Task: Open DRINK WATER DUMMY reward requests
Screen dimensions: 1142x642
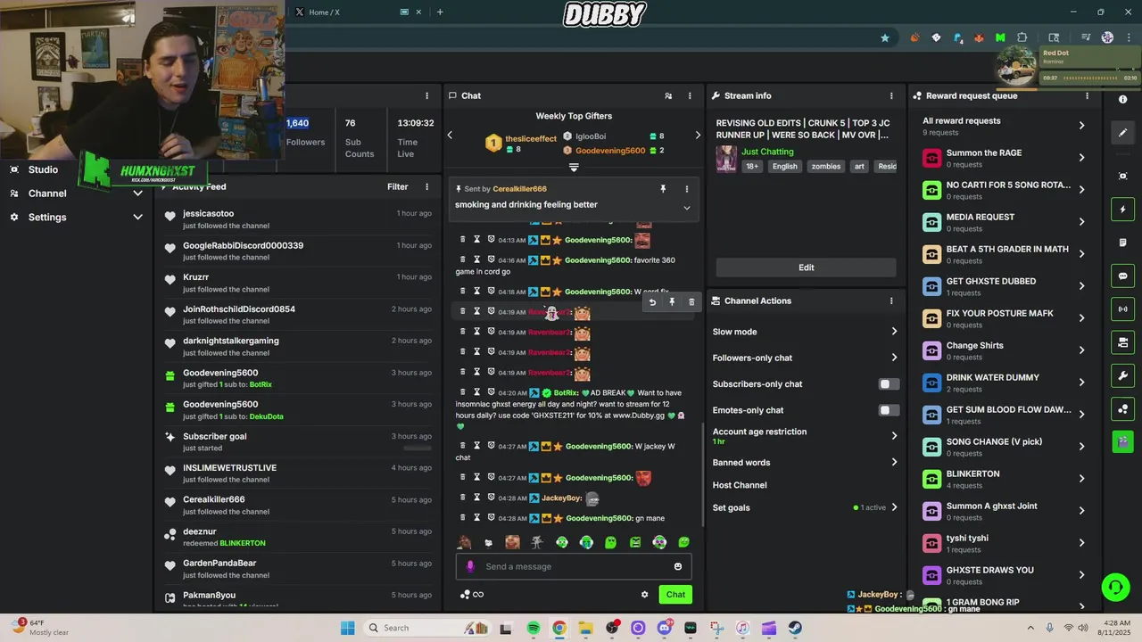Action: [1005, 383]
